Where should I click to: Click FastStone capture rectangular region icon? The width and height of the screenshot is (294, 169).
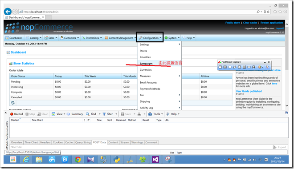[230, 67]
